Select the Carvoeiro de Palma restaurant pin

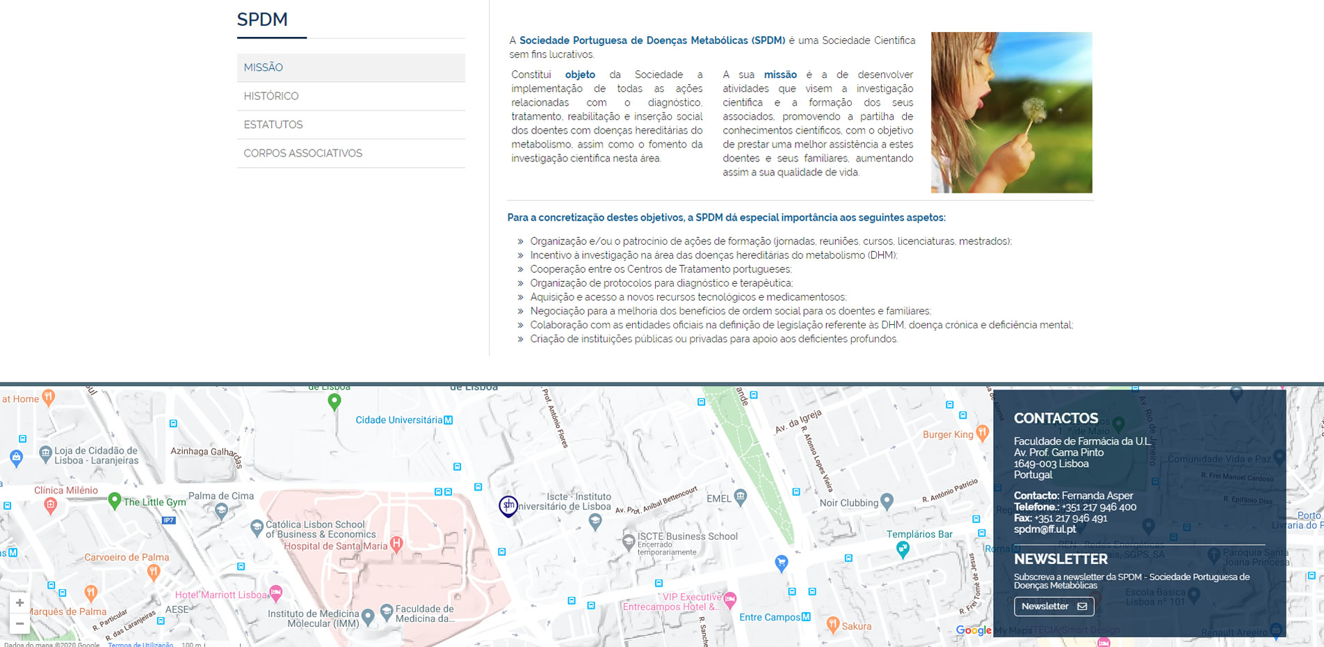click(x=154, y=572)
